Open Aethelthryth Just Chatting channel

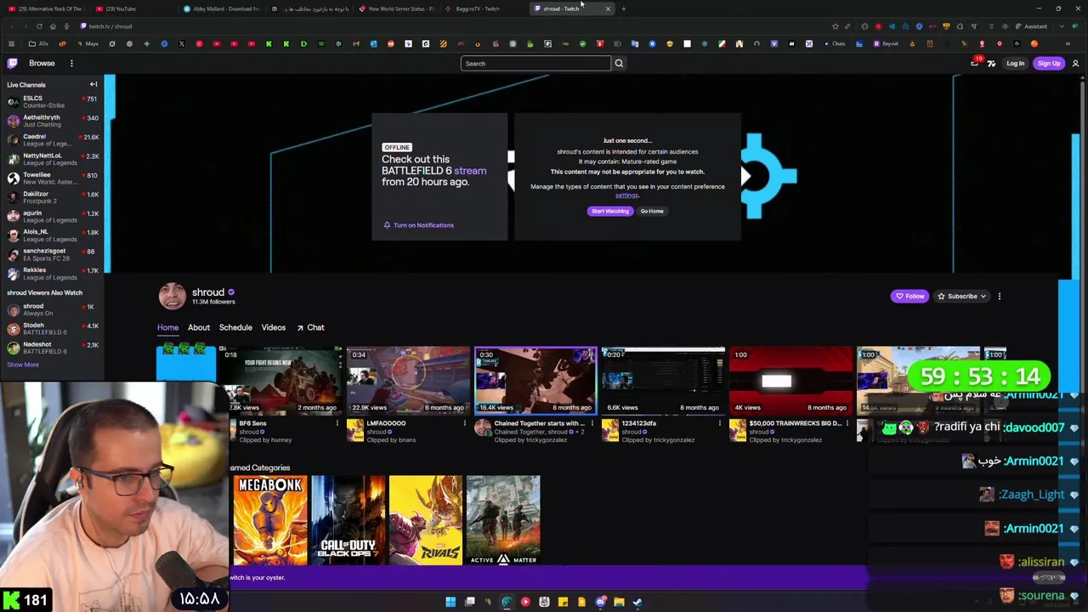coord(52,121)
